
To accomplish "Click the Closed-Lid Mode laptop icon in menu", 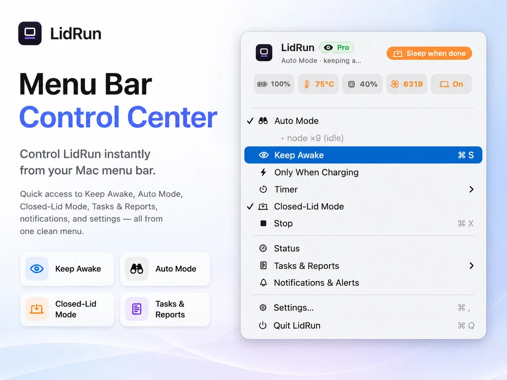I will (263, 207).
